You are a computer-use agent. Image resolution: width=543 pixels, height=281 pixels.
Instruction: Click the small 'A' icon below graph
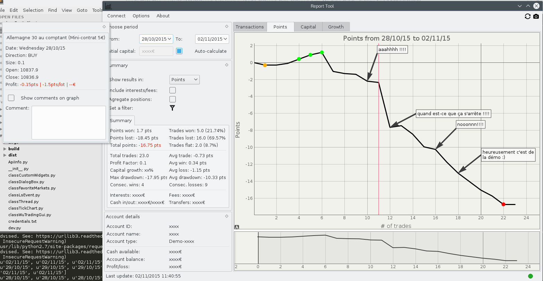pos(237,227)
